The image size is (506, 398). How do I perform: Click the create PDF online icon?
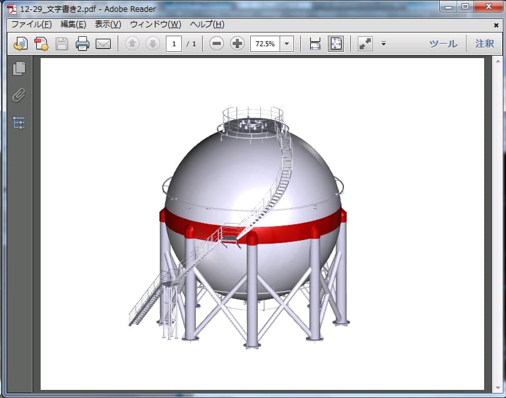(41, 44)
